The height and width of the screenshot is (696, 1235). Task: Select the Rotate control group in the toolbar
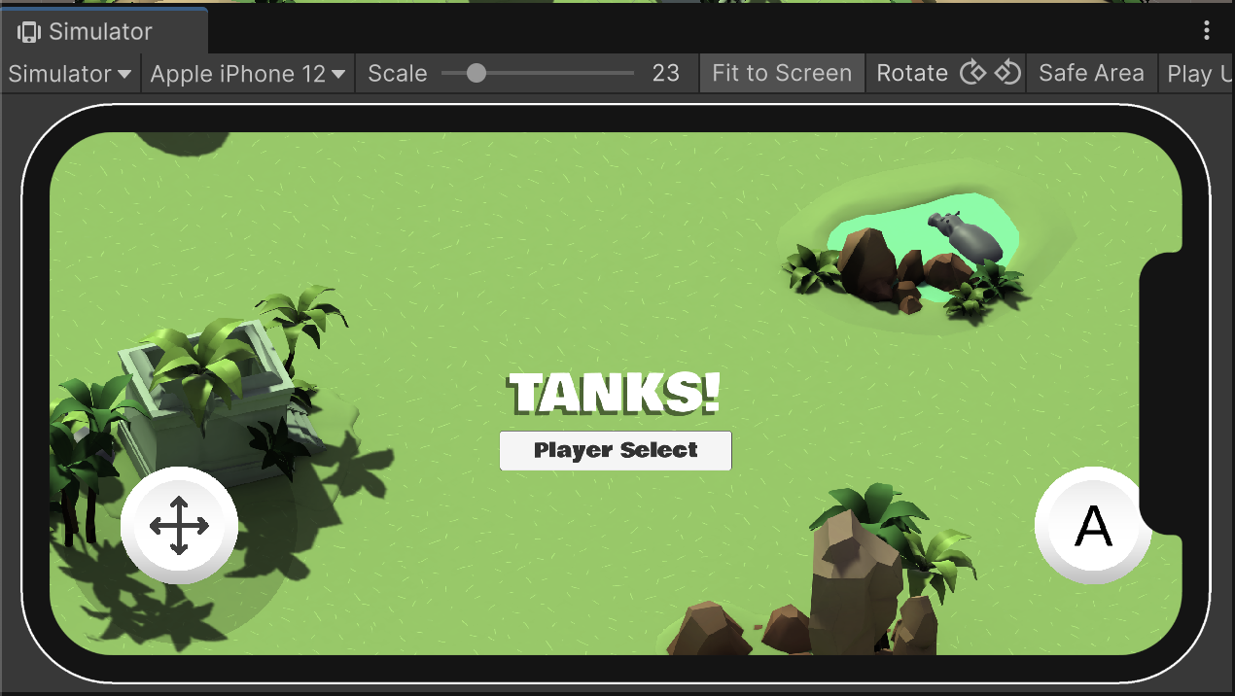912,73
